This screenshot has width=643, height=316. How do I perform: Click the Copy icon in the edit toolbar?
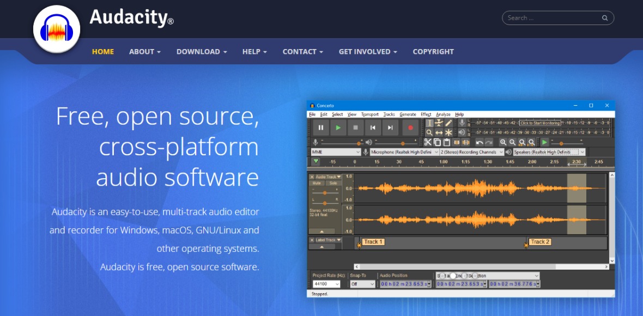click(x=437, y=142)
